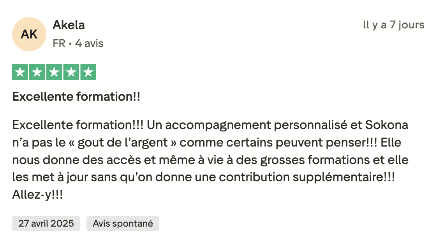Click the "27 avril 2025" date tag

point(46,224)
